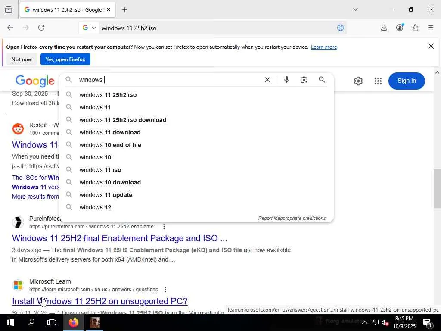This screenshot has height=331, width=441.
Task: Open 'Windows 11 25H2 final Enablement Package' result
Action: click(x=120, y=238)
